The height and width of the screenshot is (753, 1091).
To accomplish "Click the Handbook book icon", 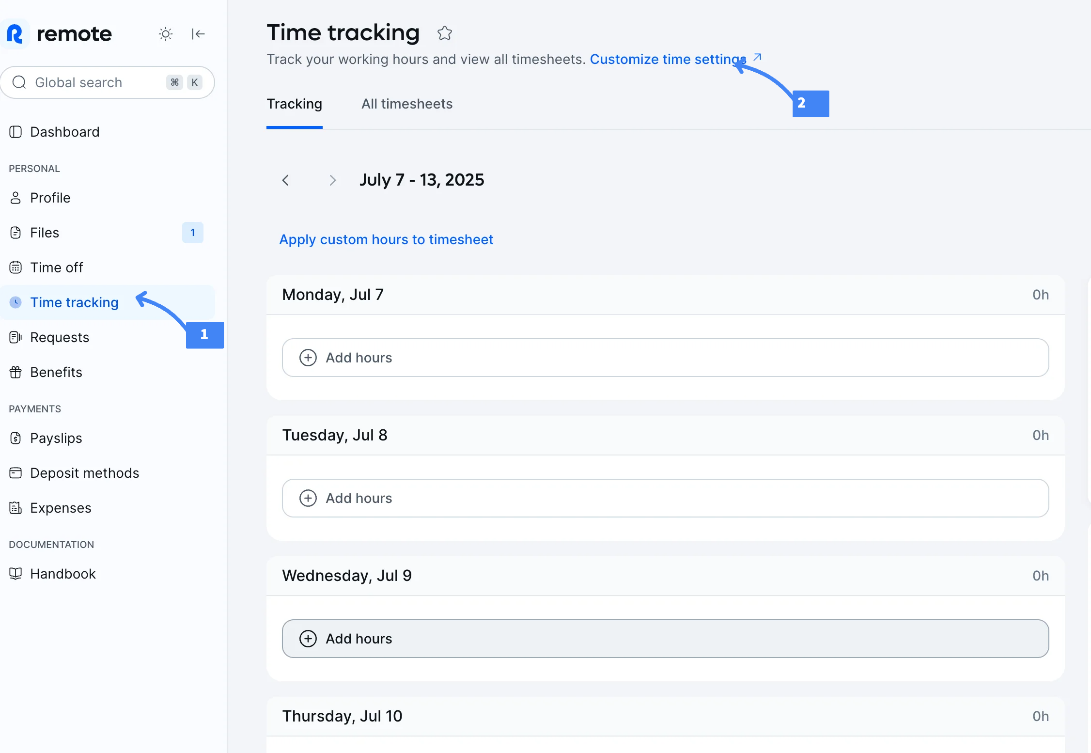I will tap(16, 574).
